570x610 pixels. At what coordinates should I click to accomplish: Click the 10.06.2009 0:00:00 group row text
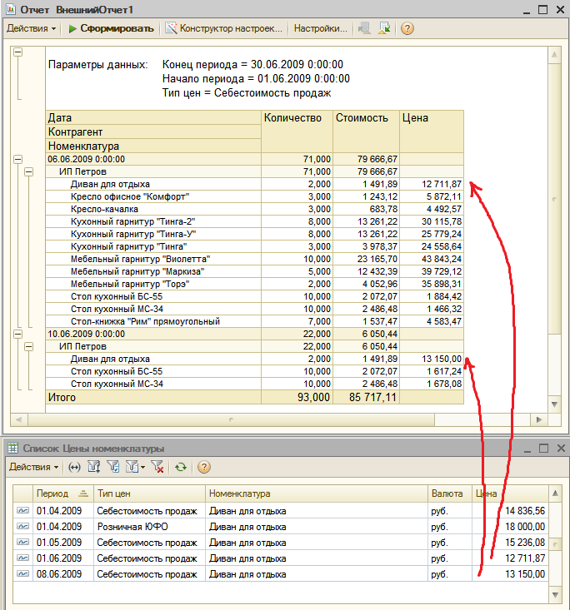86,334
